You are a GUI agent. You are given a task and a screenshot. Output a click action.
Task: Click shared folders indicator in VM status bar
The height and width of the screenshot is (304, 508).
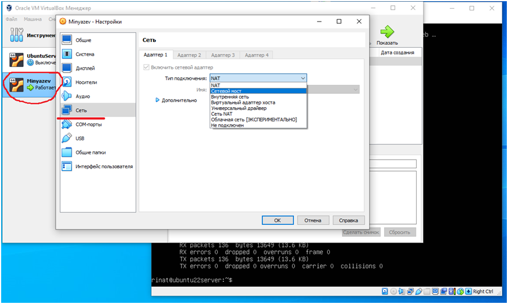coord(427,291)
